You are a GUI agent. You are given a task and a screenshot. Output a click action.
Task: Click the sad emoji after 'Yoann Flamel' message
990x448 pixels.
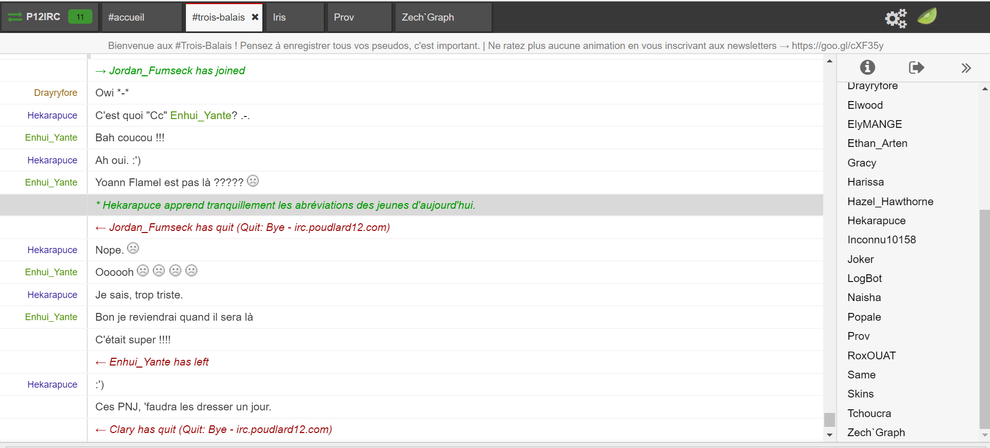click(253, 181)
